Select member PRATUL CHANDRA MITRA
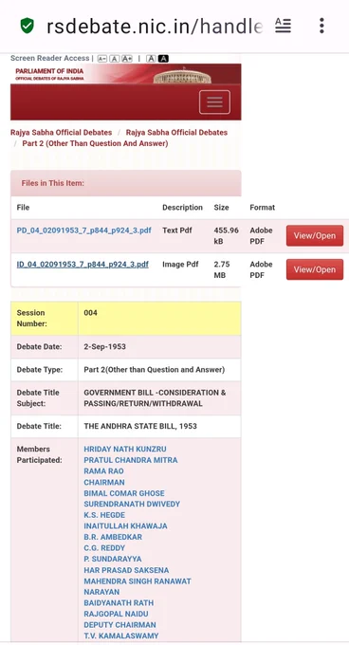 pyautogui.click(x=131, y=460)
